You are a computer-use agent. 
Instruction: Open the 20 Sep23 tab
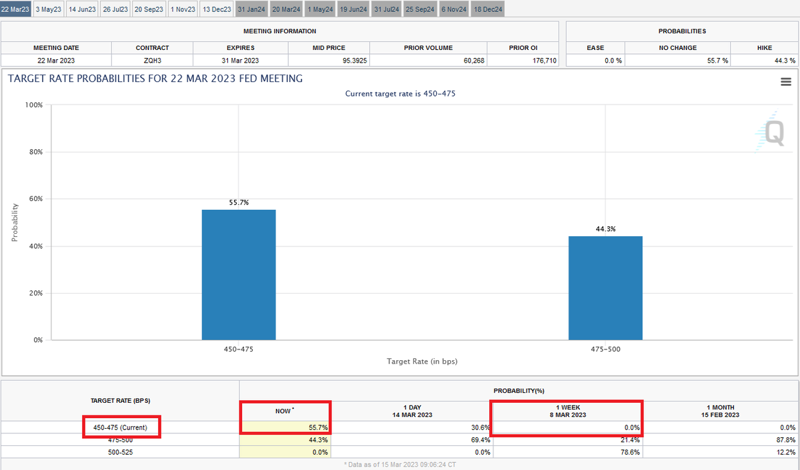pyautogui.click(x=149, y=9)
